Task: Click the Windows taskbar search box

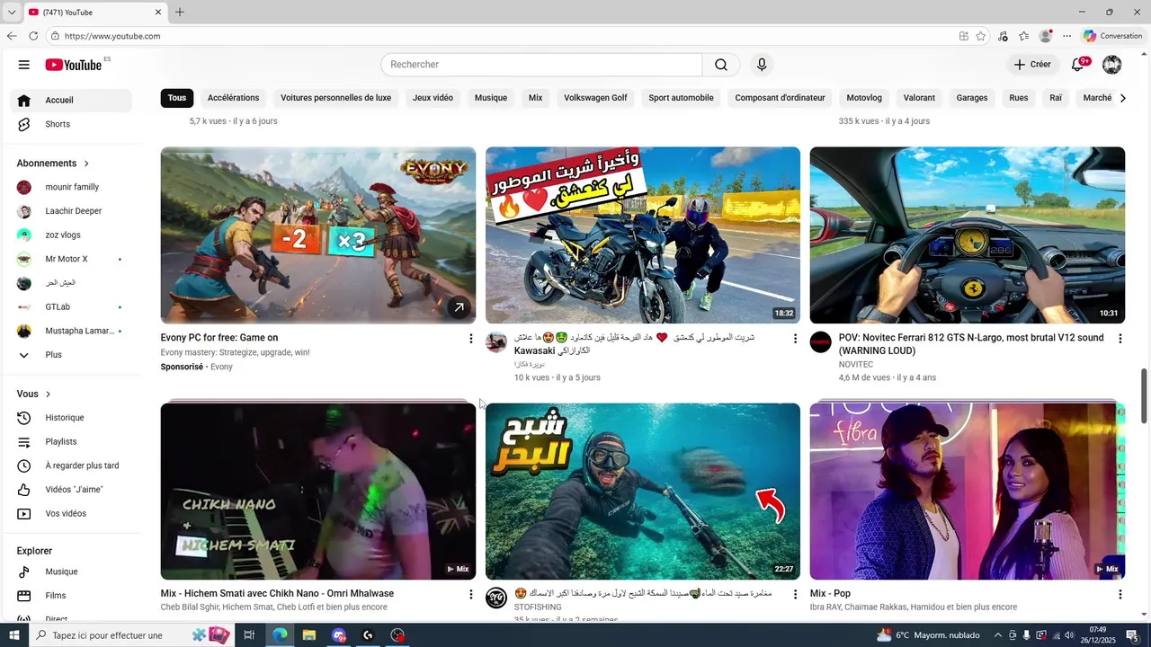Action: pyautogui.click(x=130, y=635)
